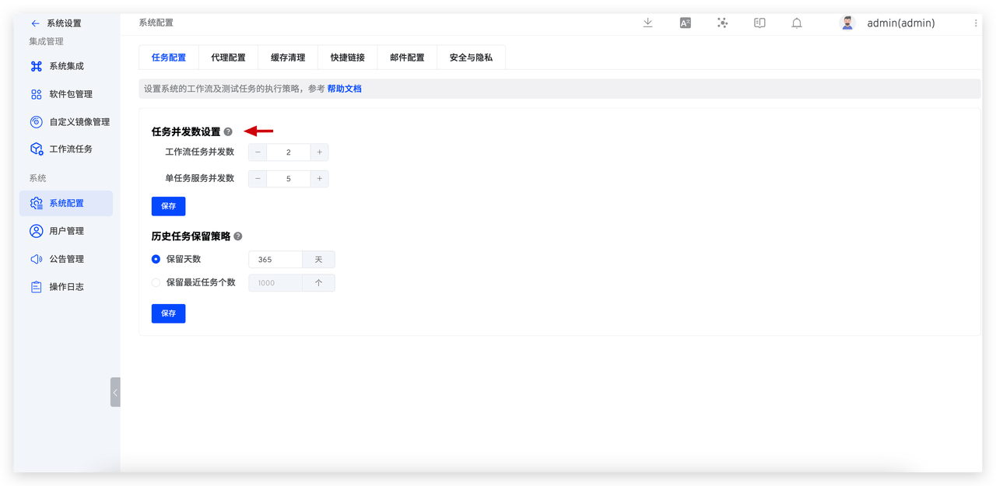Open the language translation icon
The image size is (996, 486).
[685, 23]
